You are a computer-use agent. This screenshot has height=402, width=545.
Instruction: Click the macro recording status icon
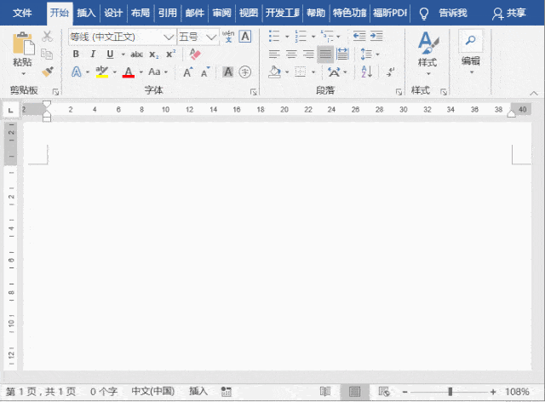pyautogui.click(x=227, y=392)
